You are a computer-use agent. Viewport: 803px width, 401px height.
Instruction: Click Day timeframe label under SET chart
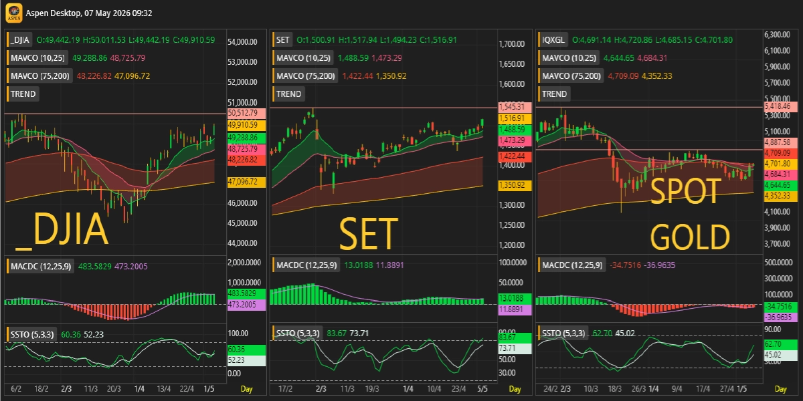(515, 388)
